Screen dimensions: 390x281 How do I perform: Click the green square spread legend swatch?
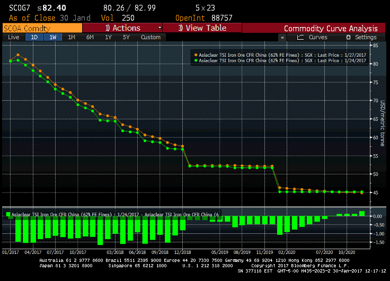click(8, 214)
